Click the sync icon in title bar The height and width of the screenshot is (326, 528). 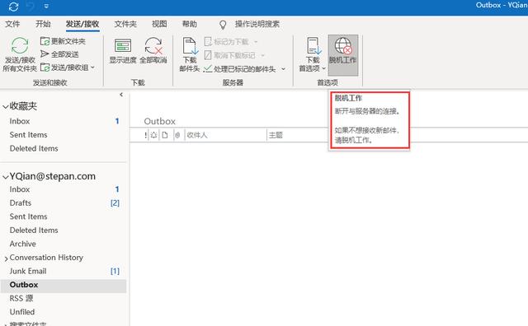click(13, 7)
